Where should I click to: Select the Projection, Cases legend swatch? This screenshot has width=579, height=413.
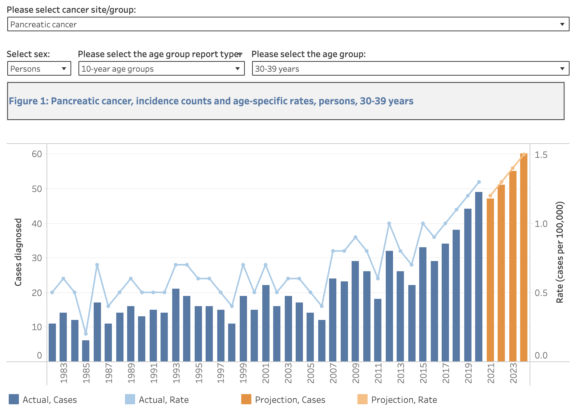tap(246, 400)
